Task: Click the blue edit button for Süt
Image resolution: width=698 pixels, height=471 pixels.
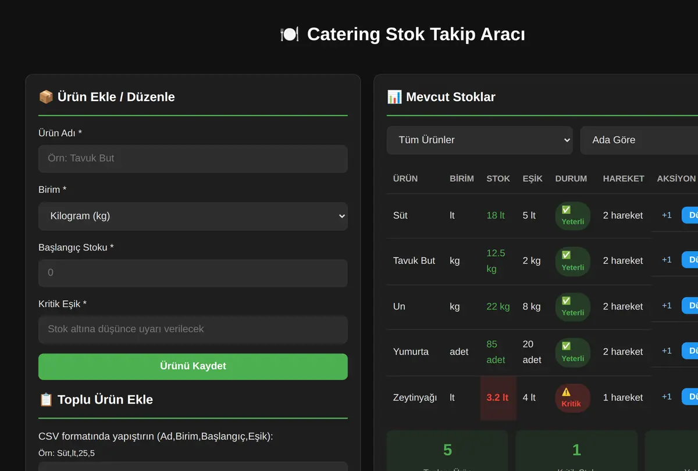Action: click(x=690, y=215)
